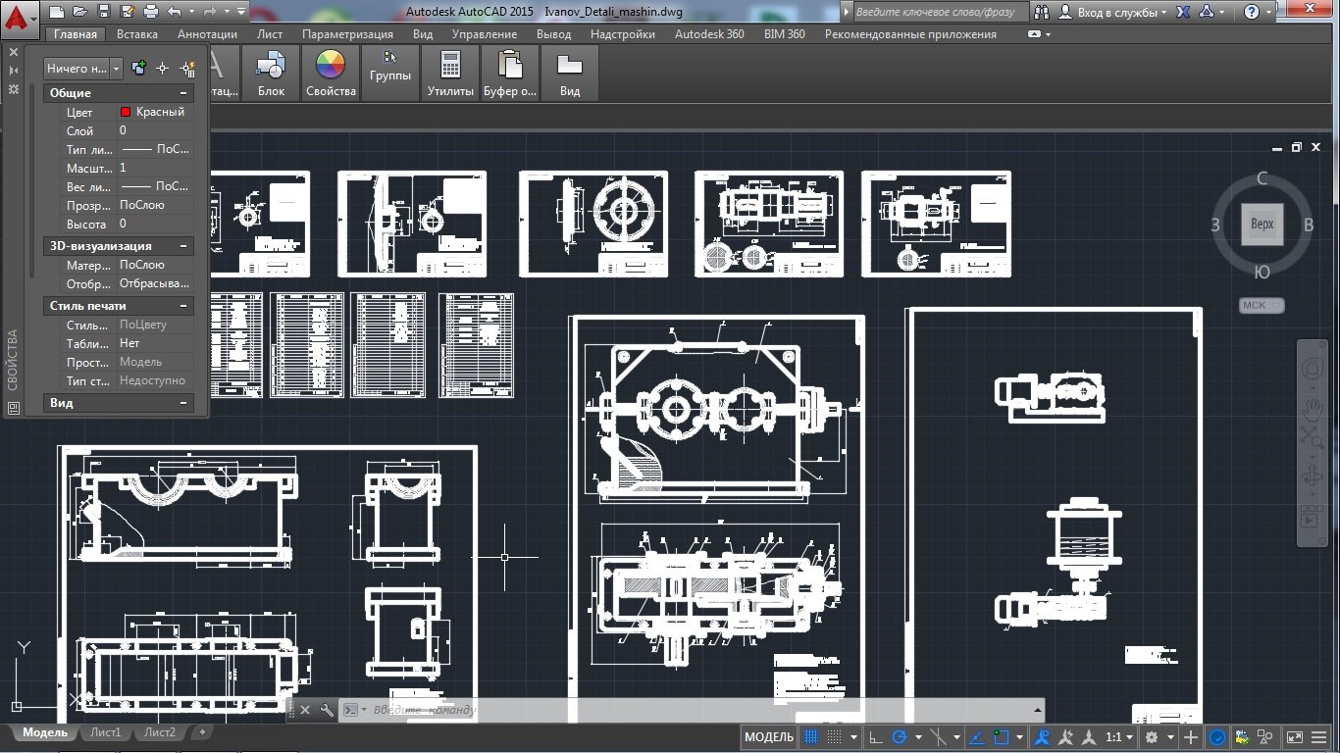This screenshot has width=1340, height=753.
Task: Open the Утилиты calculator panel
Action: point(450,74)
